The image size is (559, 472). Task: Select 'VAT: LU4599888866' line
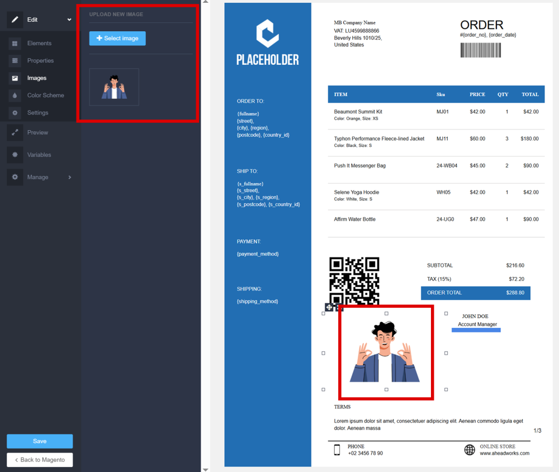pos(356,31)
